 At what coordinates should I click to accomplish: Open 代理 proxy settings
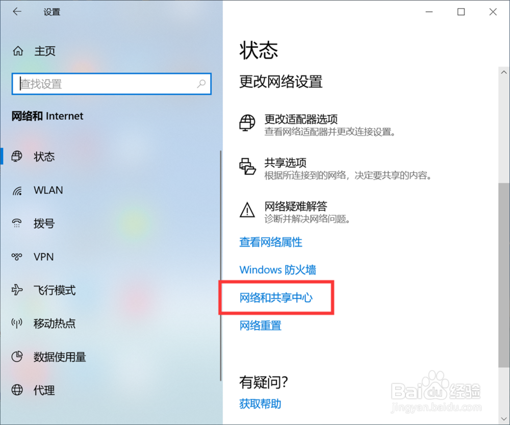[44, 390]
